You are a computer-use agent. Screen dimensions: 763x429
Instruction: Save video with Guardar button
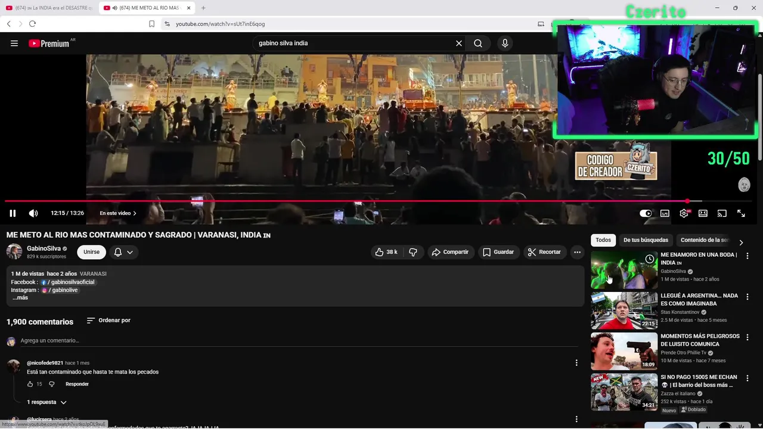[x=498, y=252]
